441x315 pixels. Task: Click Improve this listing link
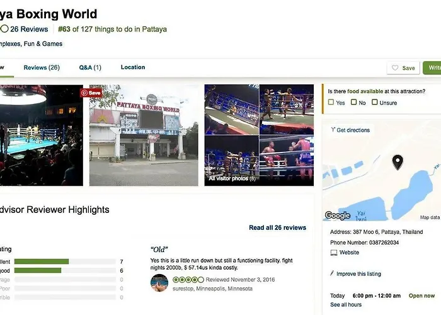(358, 273)
